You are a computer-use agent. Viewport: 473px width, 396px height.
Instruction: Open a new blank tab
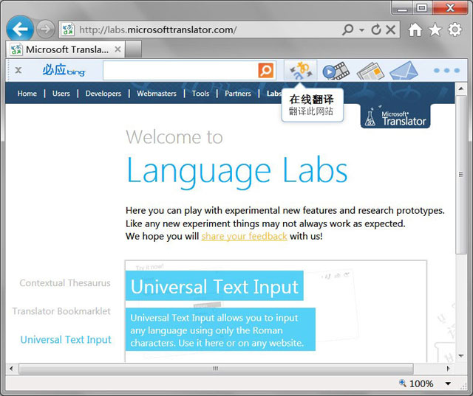pos(133,49)
